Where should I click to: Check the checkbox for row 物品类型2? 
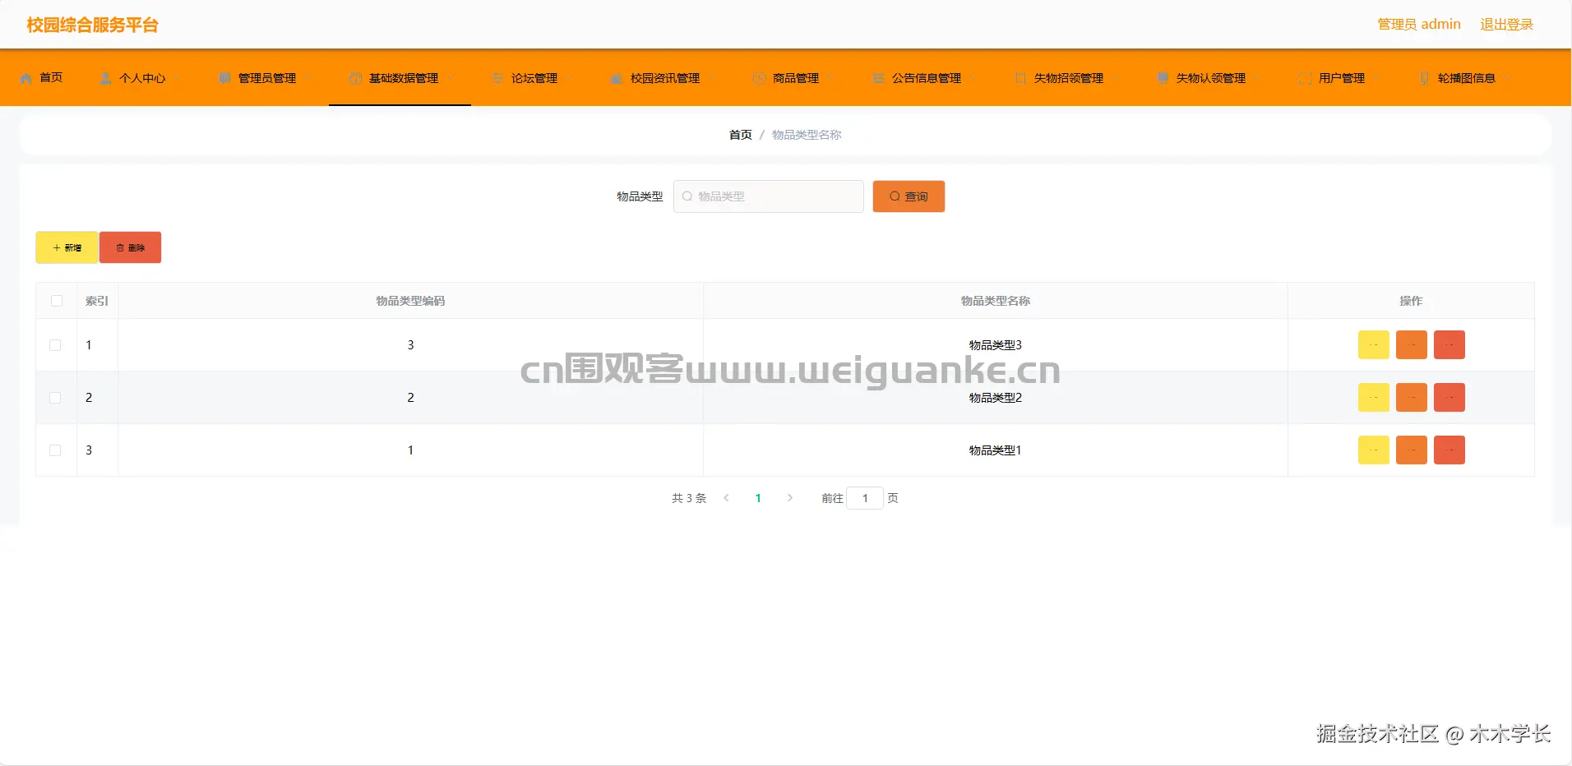[x=55, y=398]
